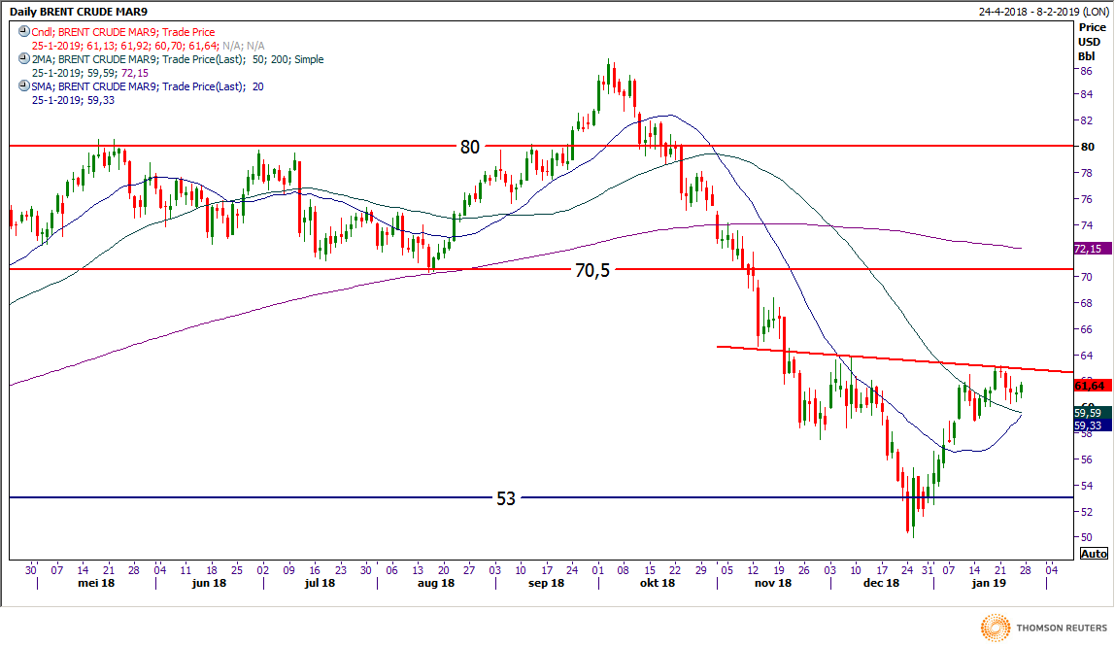Click the 31 date tick label
The image size is (1115, 646).
928,570
